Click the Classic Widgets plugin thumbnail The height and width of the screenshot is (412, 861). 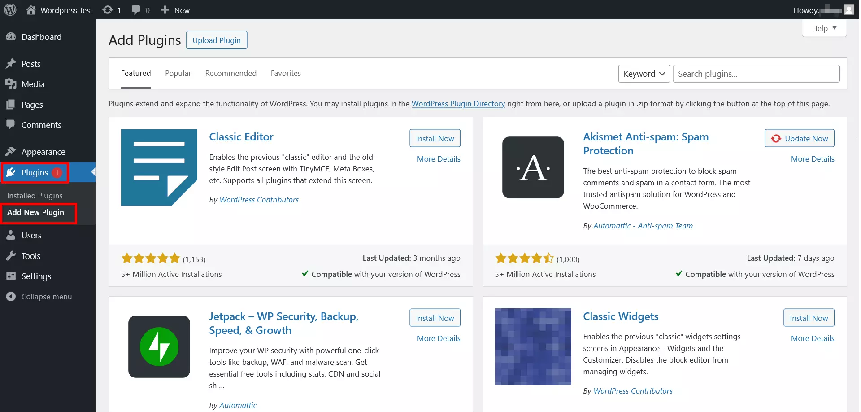533,346
